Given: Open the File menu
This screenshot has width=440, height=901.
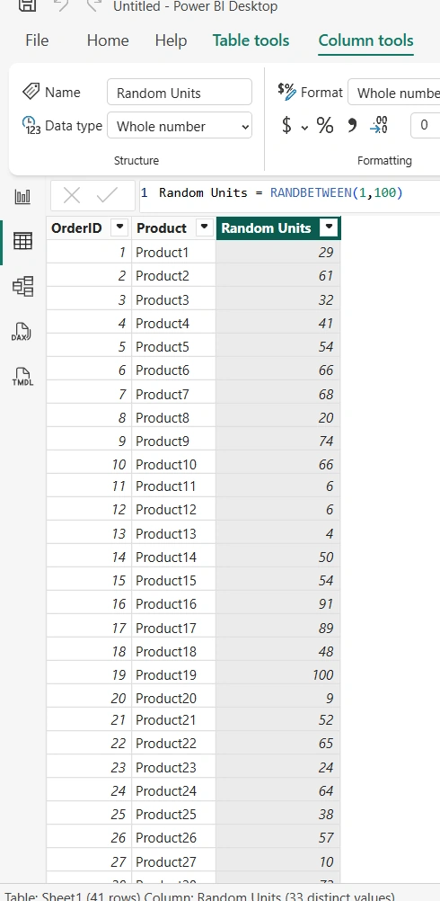Looking at the screenshot, I should tap(37, 40).
